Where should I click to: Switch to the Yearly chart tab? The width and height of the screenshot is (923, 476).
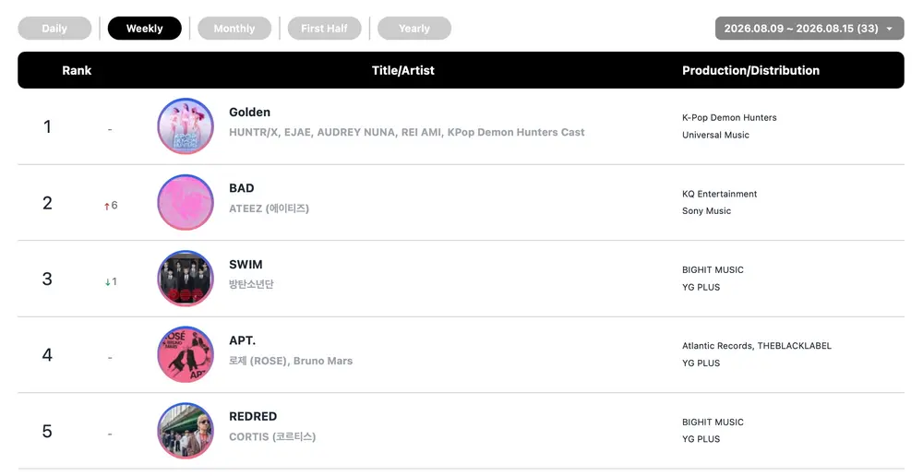tap(414, 29)
